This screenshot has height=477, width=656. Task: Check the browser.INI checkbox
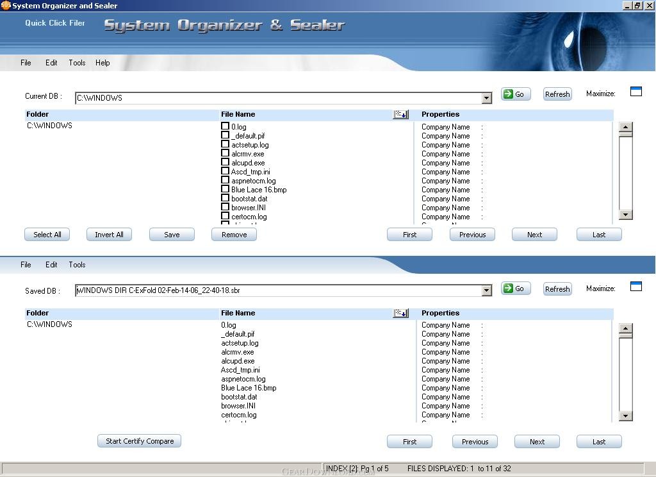point(225,207)
